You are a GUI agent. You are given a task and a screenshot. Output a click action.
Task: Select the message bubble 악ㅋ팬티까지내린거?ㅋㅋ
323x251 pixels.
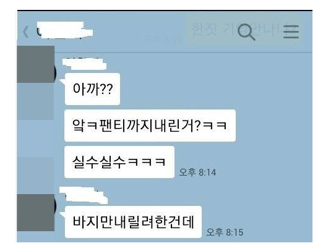150,125
